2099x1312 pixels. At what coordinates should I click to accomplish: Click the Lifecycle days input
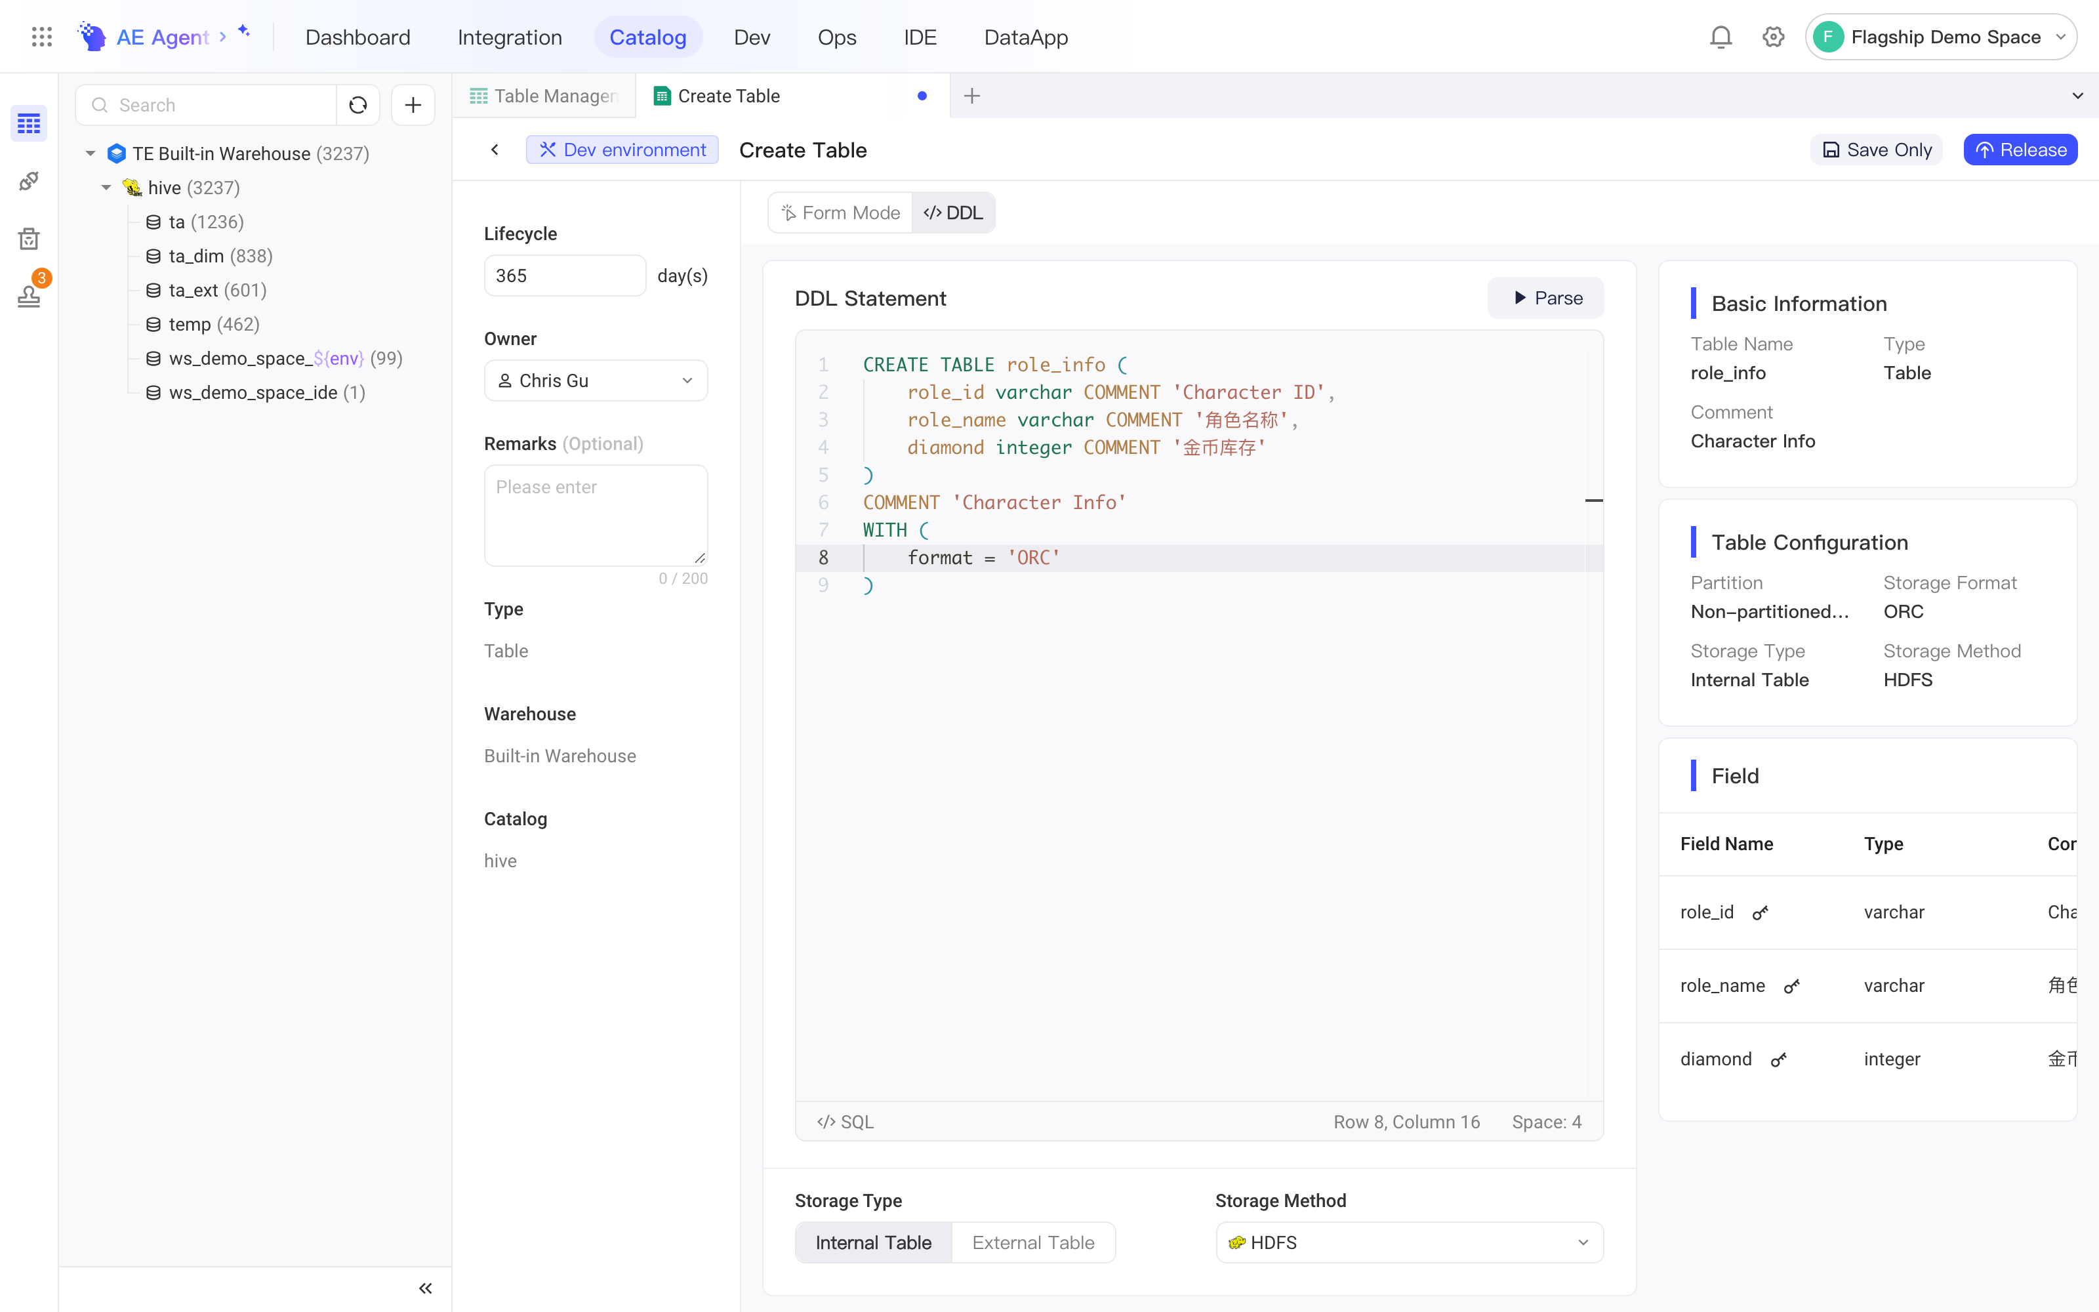click(565, 275)
